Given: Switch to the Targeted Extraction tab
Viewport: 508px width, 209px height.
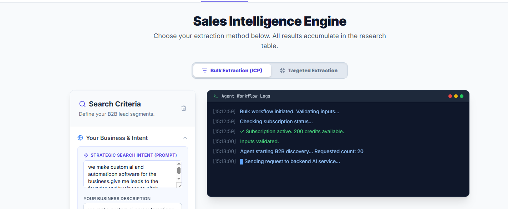Looking at the screenshot, I should pyautogui.click(x=309, y=70).
